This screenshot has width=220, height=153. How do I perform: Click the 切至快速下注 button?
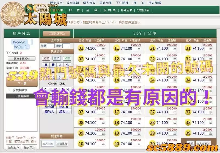[x=57, y=34]
